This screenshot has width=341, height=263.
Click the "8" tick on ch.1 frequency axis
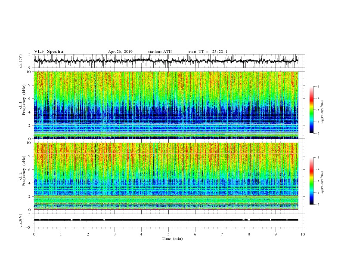30,85
